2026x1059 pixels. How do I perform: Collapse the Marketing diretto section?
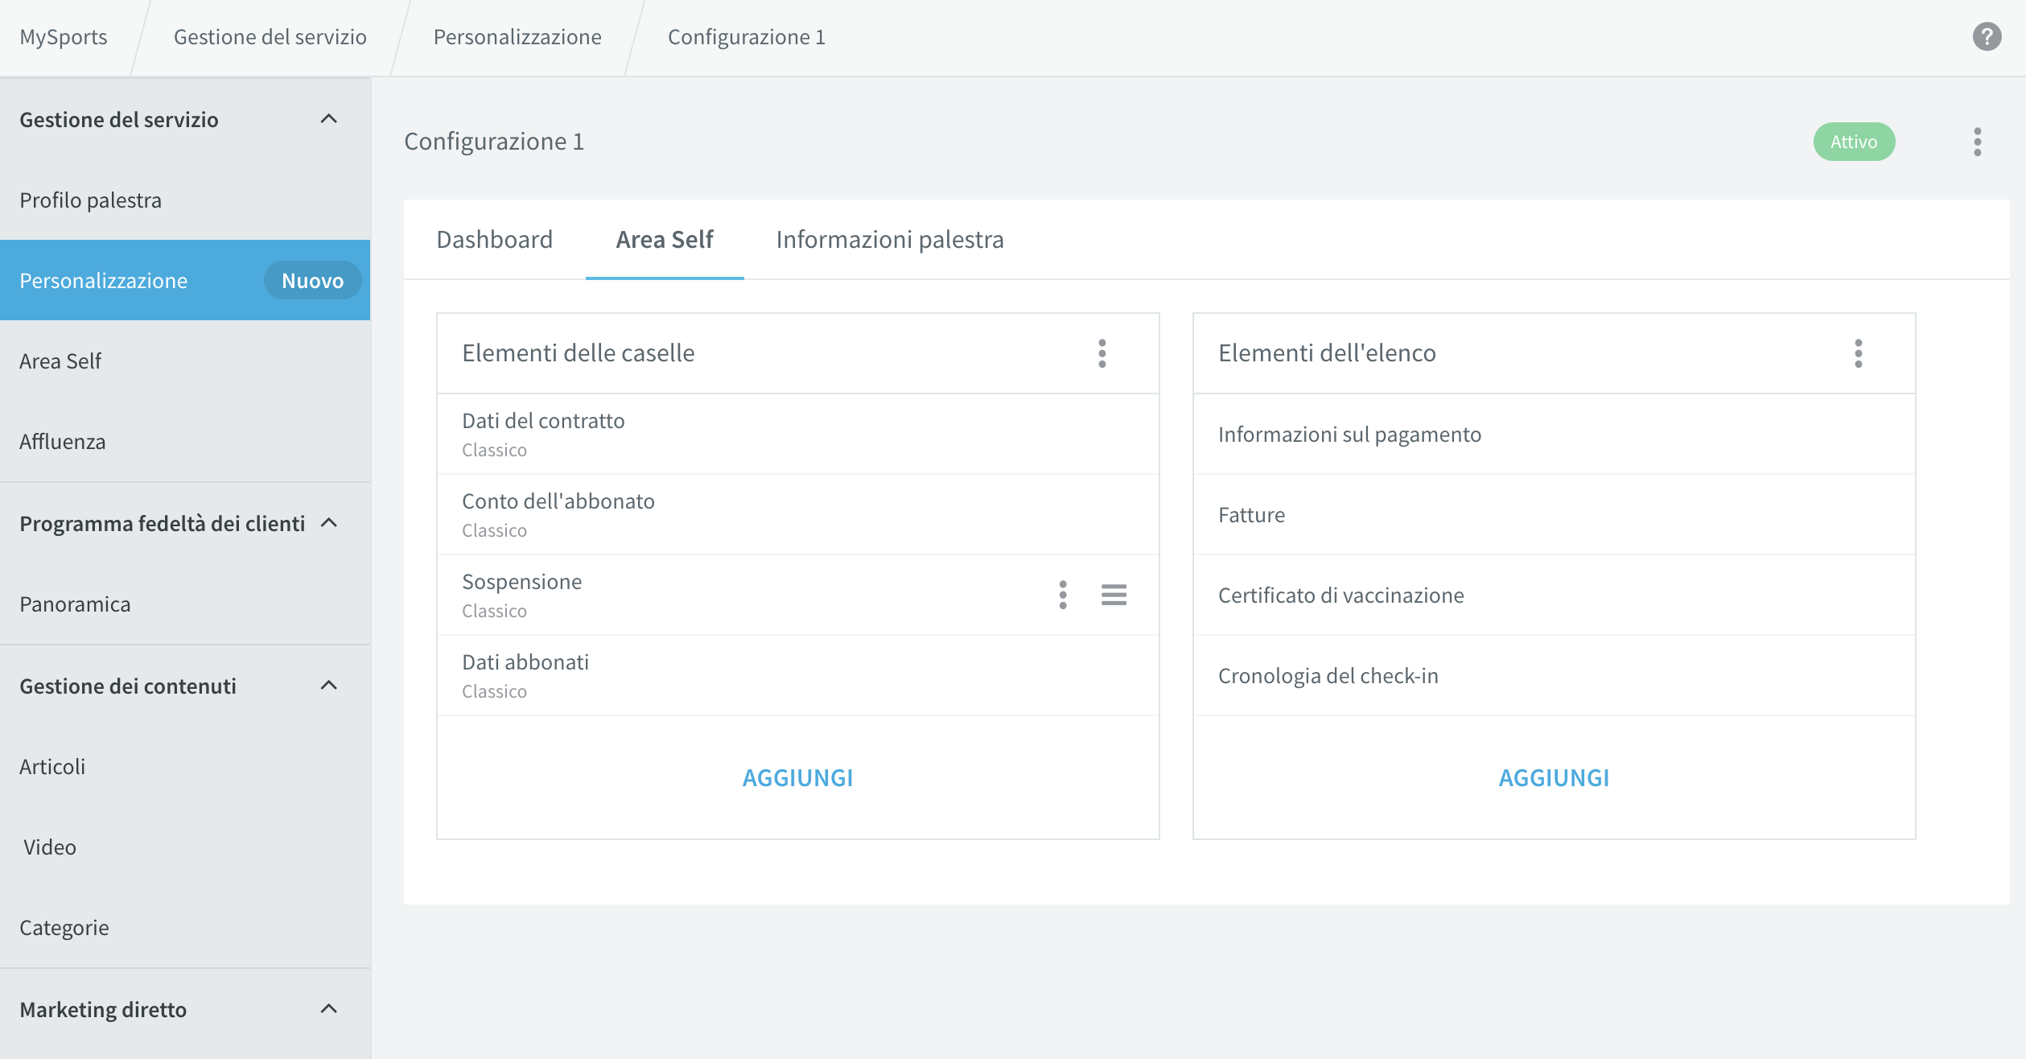click(328, 1009)
